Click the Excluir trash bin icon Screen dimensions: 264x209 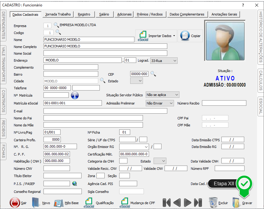pyautogui.click(x=213, y=203)
